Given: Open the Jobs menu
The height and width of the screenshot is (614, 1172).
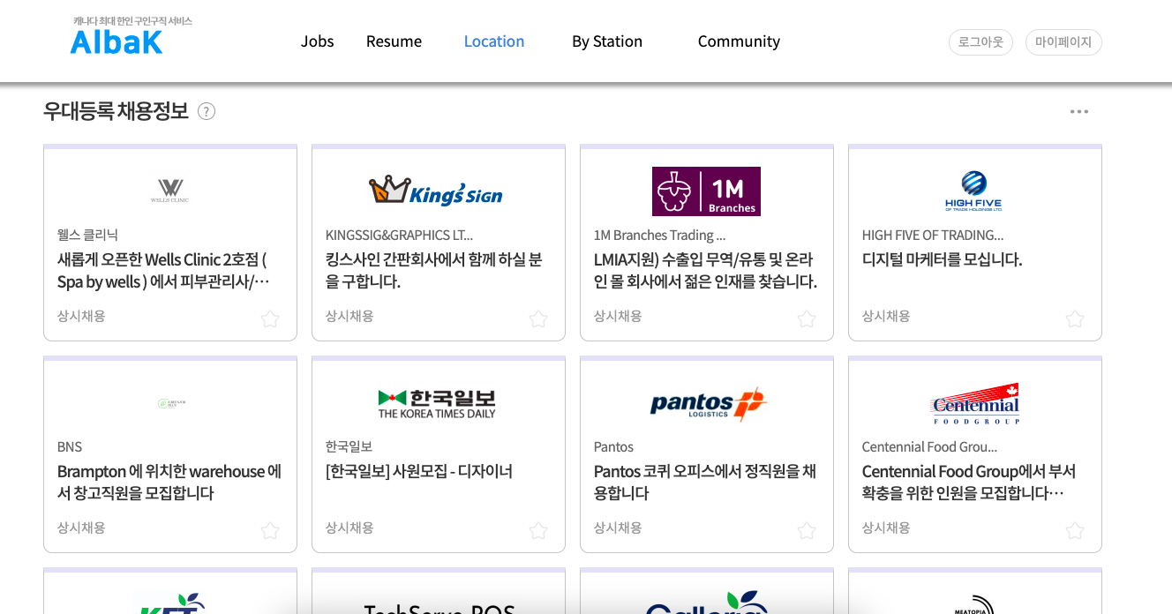Looking at the screenshot, I should pyautogui.click(x=317, y=41).
